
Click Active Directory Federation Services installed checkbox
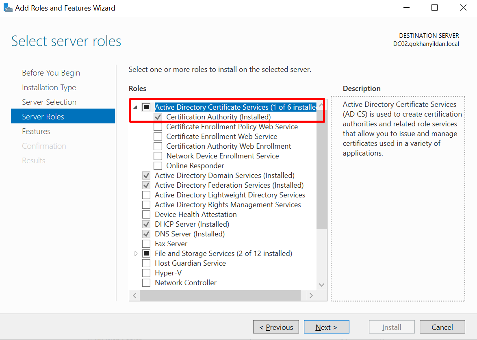click(146, 185)
